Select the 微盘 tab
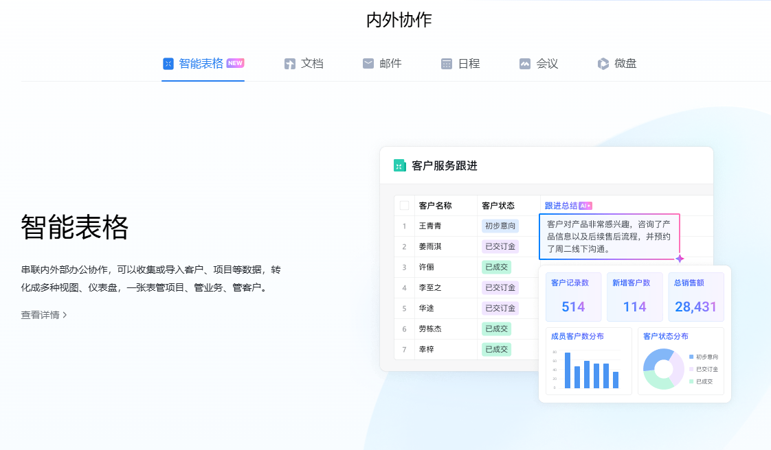Image resolution: width=771 pixels, height=450 pixels. click(x=616, y=64)
